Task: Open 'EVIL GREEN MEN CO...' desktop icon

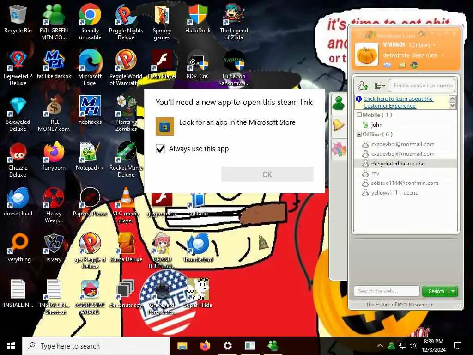Action: click(54, 22)
